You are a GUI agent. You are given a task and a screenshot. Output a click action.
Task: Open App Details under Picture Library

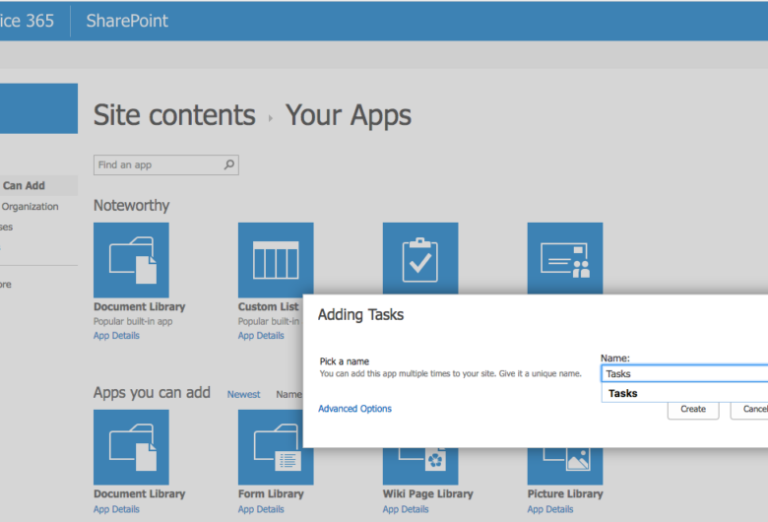point(550,509)
